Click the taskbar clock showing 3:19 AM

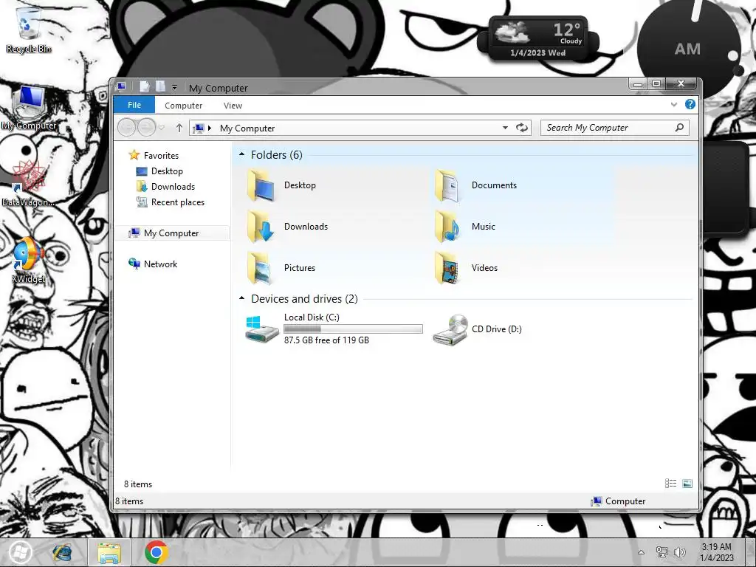coord(716,552)
